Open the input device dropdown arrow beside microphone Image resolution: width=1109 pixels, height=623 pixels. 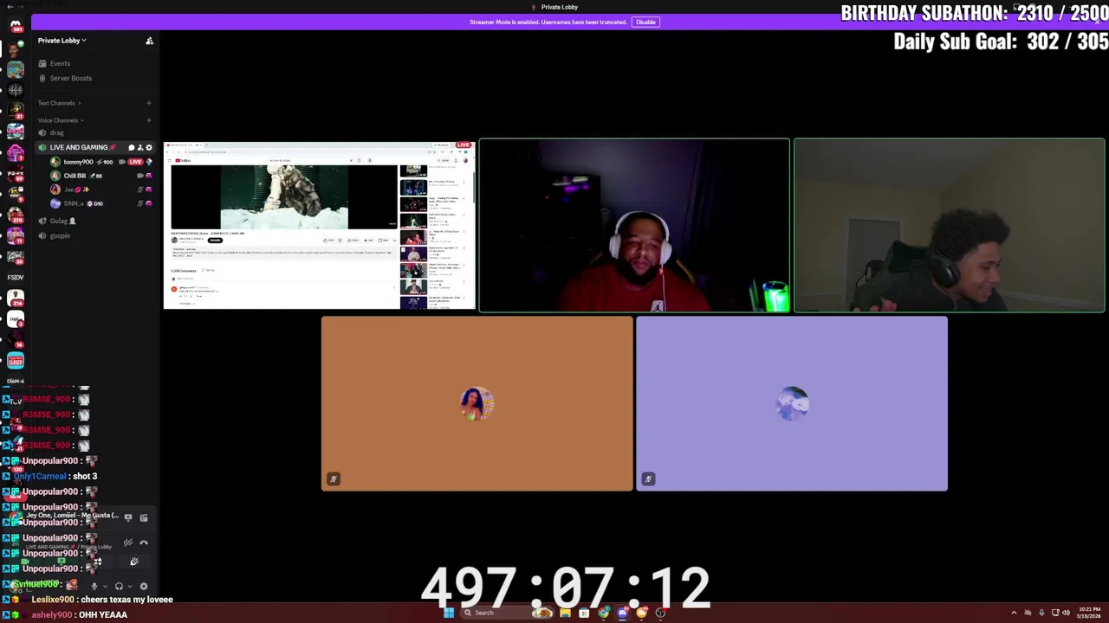105,586
